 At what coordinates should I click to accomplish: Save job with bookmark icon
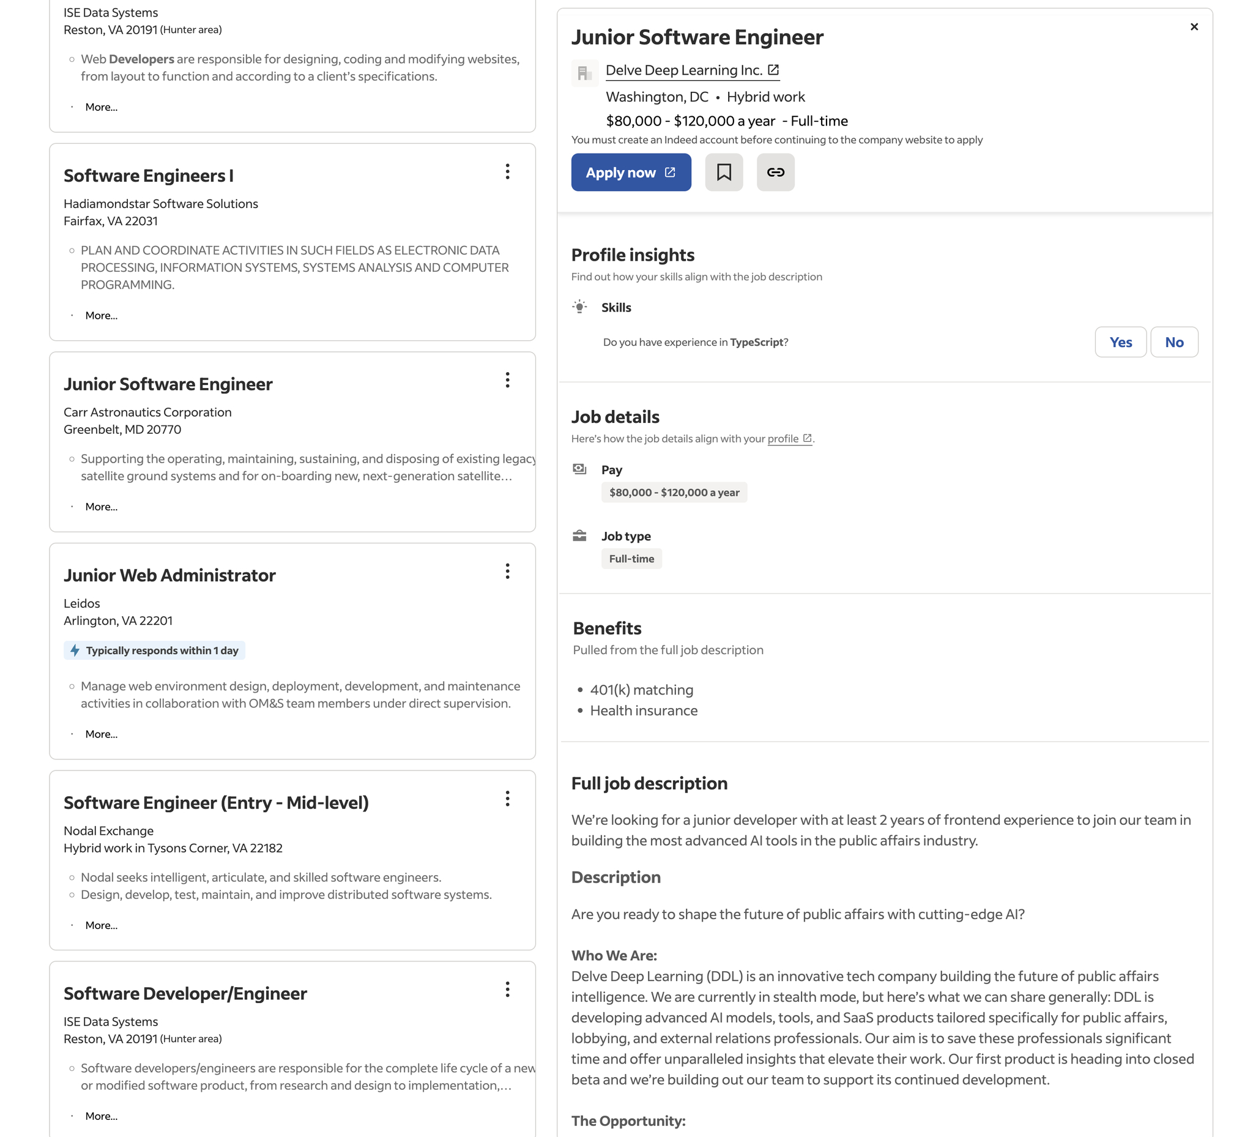click(x=723, y=172)
